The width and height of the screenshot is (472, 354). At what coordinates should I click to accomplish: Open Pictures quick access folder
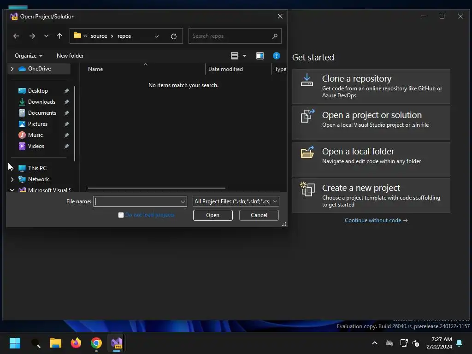pyautogui.click(x=38, y=124)
